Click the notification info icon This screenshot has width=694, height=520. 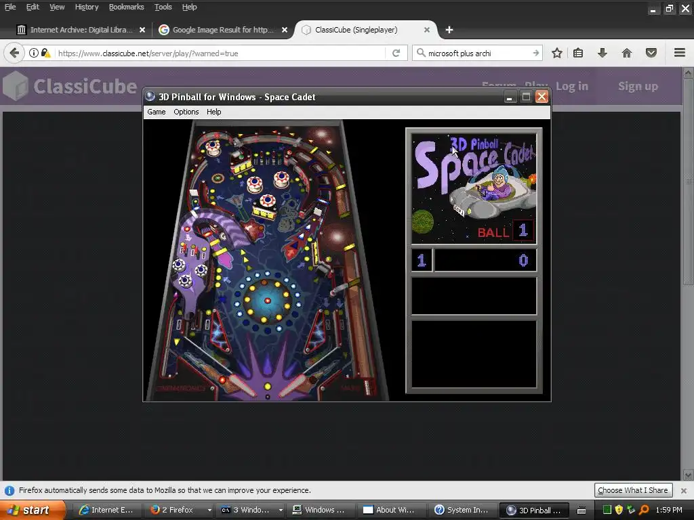click(x=9, y=490)
